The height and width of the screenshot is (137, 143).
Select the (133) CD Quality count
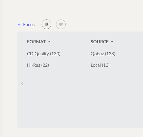[55, 54]
